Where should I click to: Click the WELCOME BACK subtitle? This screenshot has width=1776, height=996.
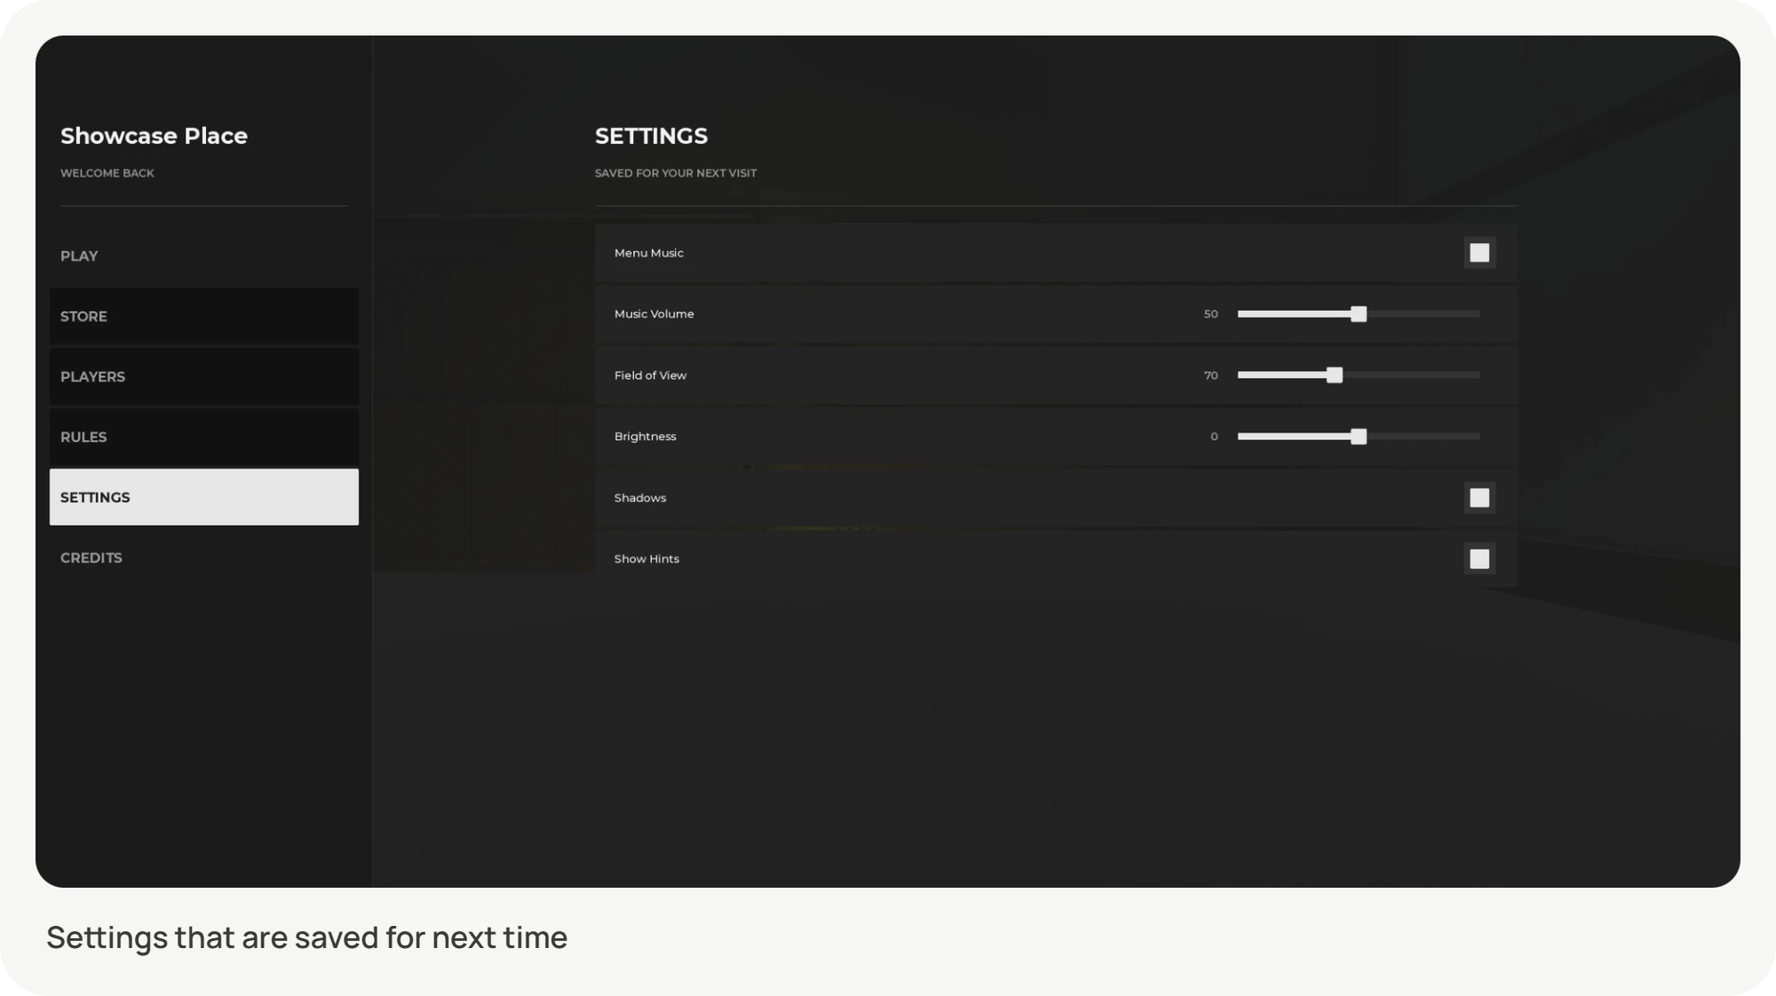(x=107, y=173)
